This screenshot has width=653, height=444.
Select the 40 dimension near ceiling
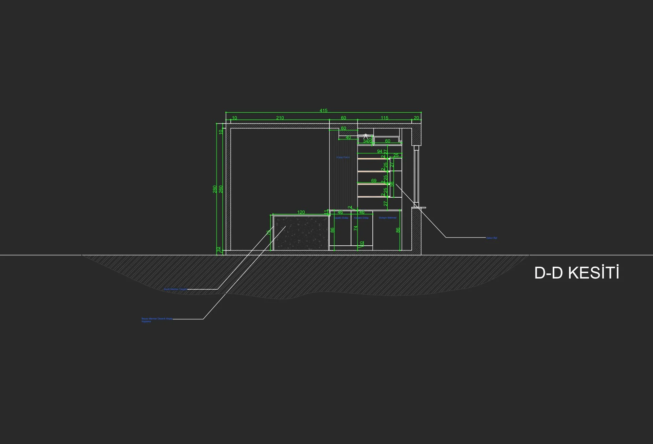click(x=348, y=138)
